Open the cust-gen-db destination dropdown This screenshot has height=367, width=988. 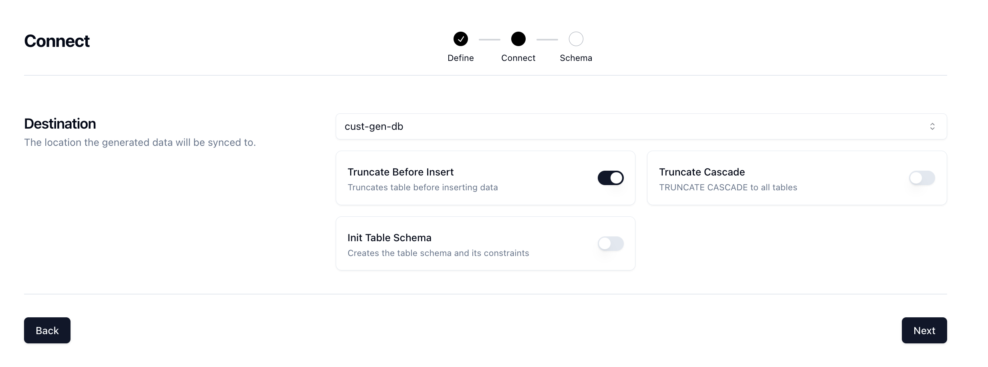pyautogui.click(x=641, y=127)
